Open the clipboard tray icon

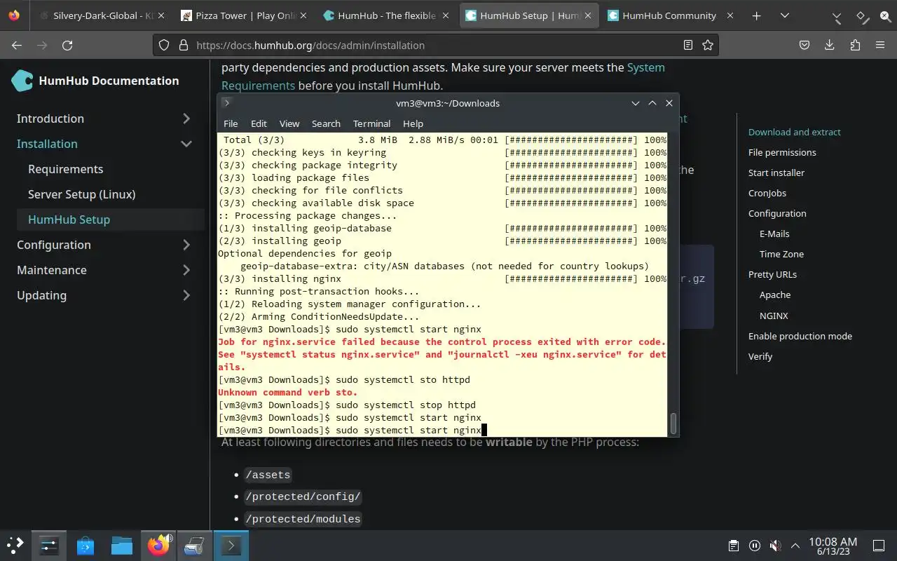(733, 546)
